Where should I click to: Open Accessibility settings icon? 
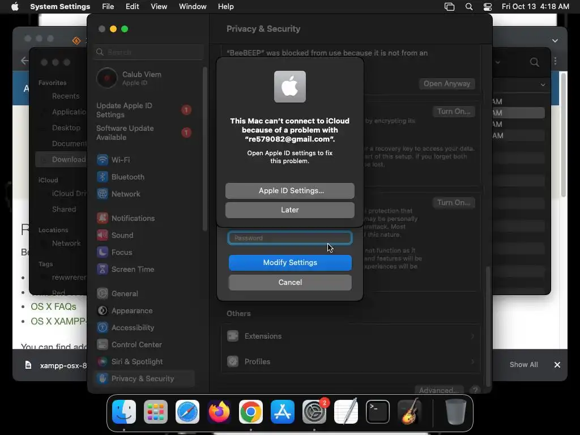pyautogui.click(x=103, y=328)
